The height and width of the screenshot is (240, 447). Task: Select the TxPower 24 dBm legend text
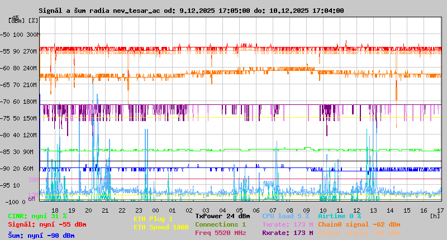point(222,216)
